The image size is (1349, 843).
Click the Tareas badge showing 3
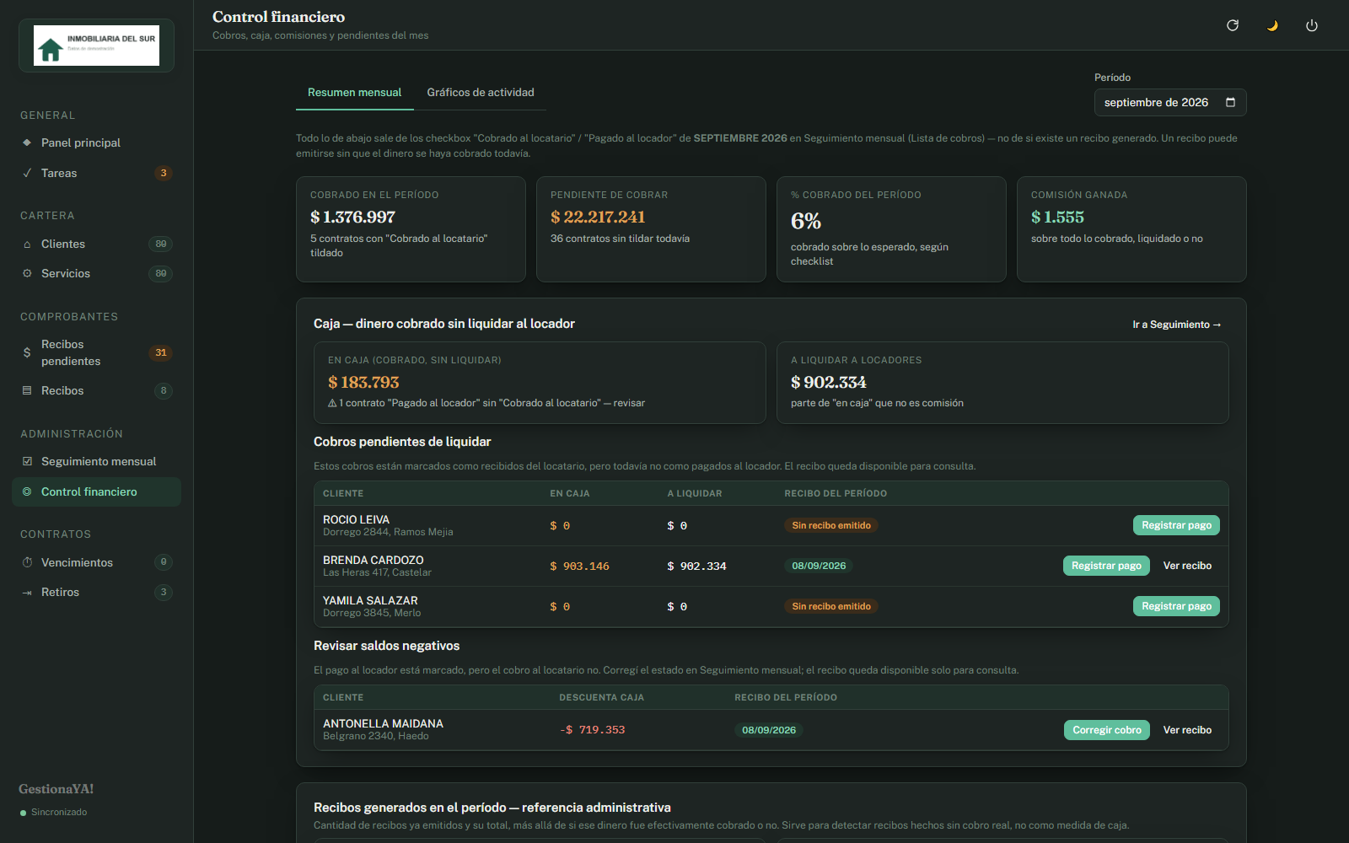click(x=164, y=173)
